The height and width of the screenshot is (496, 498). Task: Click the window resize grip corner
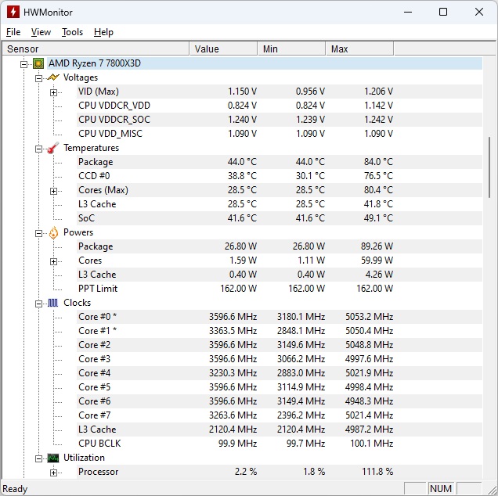coord(493,490)
